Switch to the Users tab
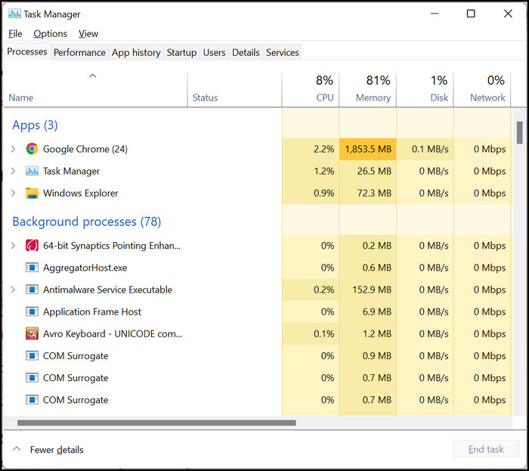Image resolution: width=529 pixels, height=471 pixels. point(214,52)
